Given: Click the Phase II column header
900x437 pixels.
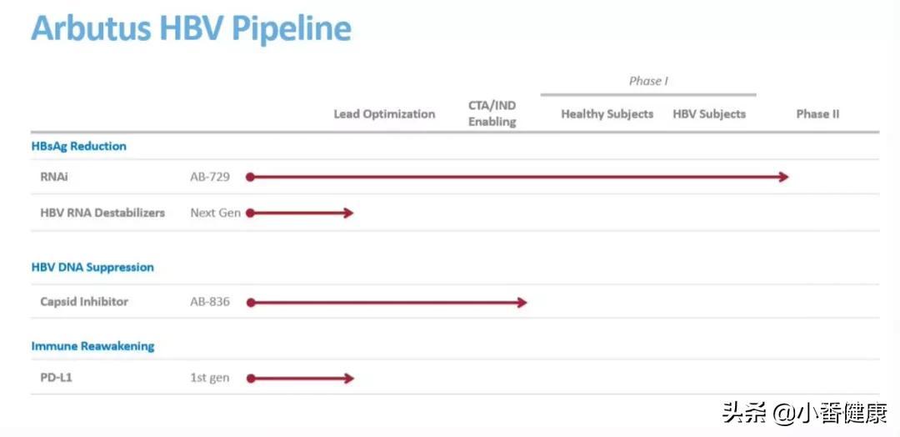Looking at the screenshot, I should [817, 114].
